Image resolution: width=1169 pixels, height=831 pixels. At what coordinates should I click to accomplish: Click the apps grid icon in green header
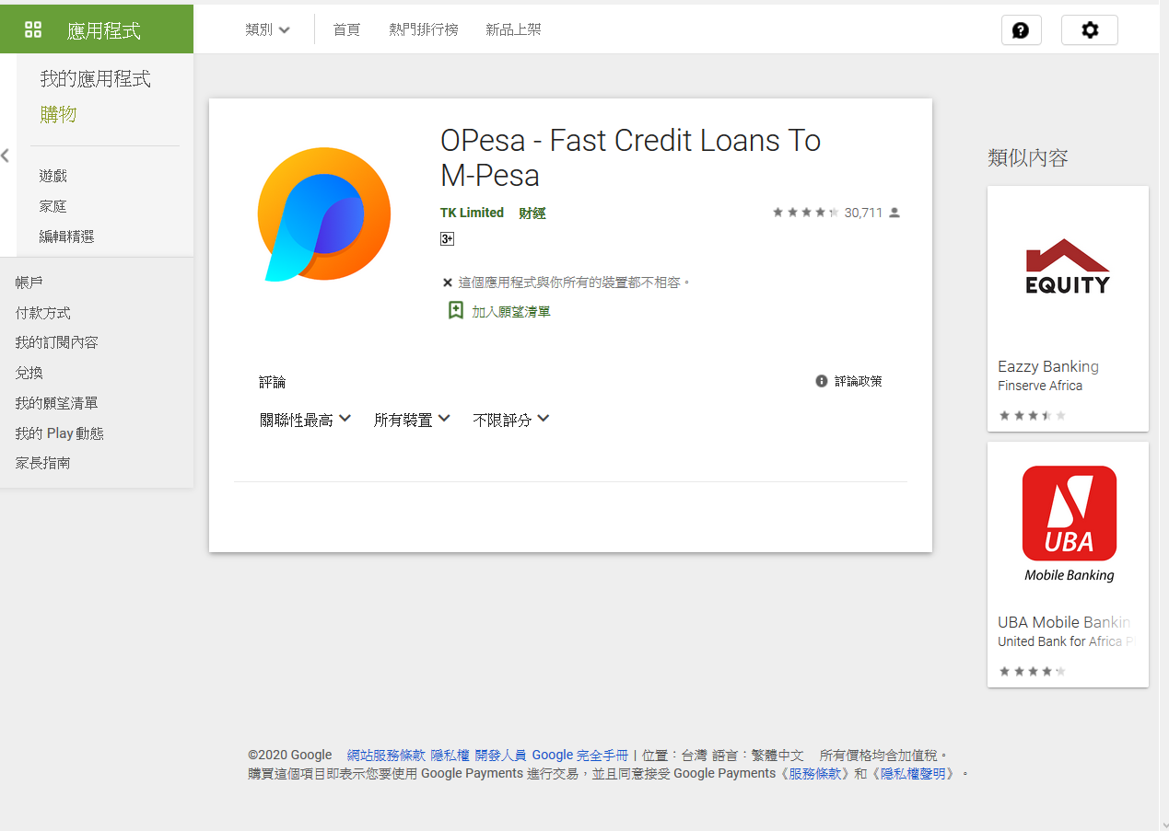tap(33, 29)
